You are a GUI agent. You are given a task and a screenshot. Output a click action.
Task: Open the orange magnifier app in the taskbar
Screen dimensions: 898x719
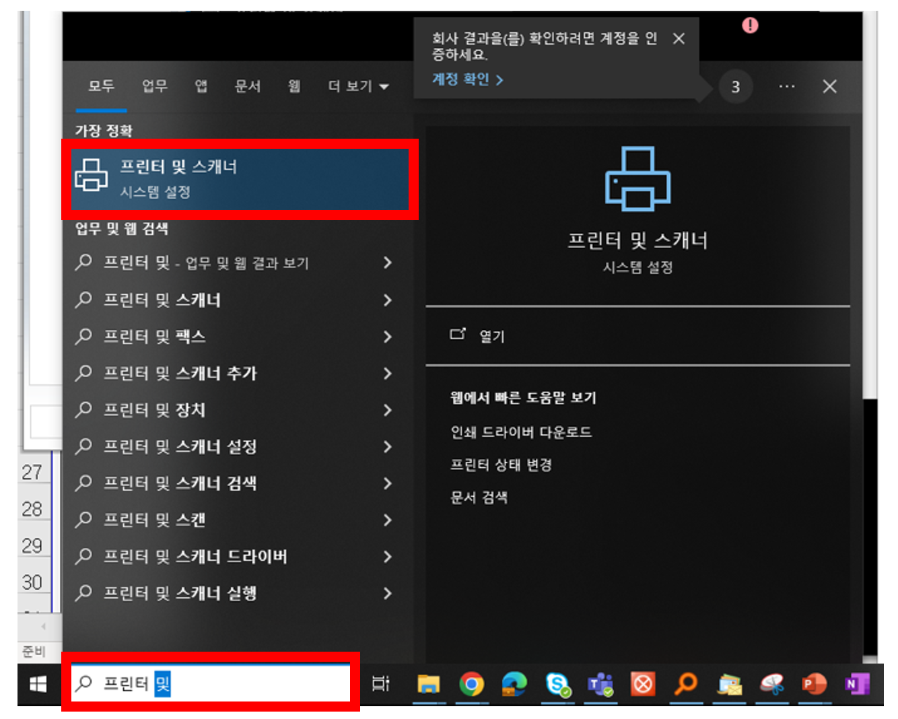click(686, 684)
